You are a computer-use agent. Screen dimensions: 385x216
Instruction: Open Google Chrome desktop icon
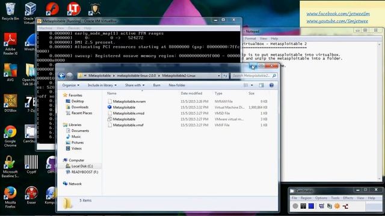click(10, 136)
